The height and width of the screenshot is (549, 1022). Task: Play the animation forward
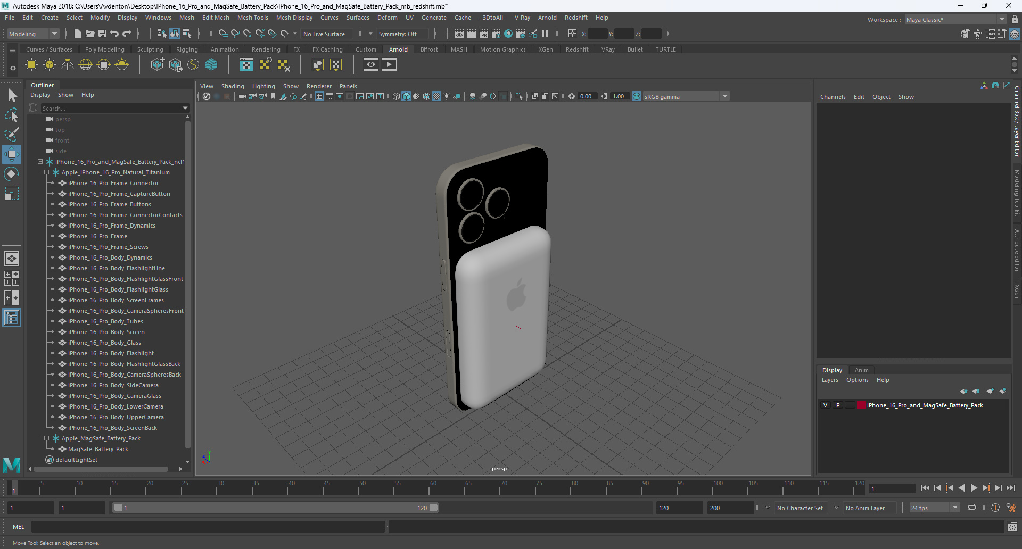[x=974, y=488]
